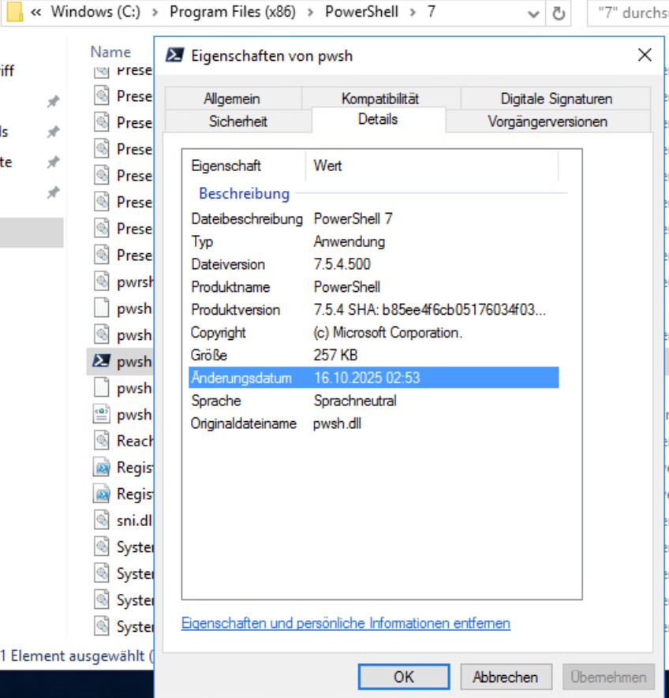This screenshot has height=698, width=669.
Task: Click the folder icon in the address bar
Action: [x=13, y=13]
